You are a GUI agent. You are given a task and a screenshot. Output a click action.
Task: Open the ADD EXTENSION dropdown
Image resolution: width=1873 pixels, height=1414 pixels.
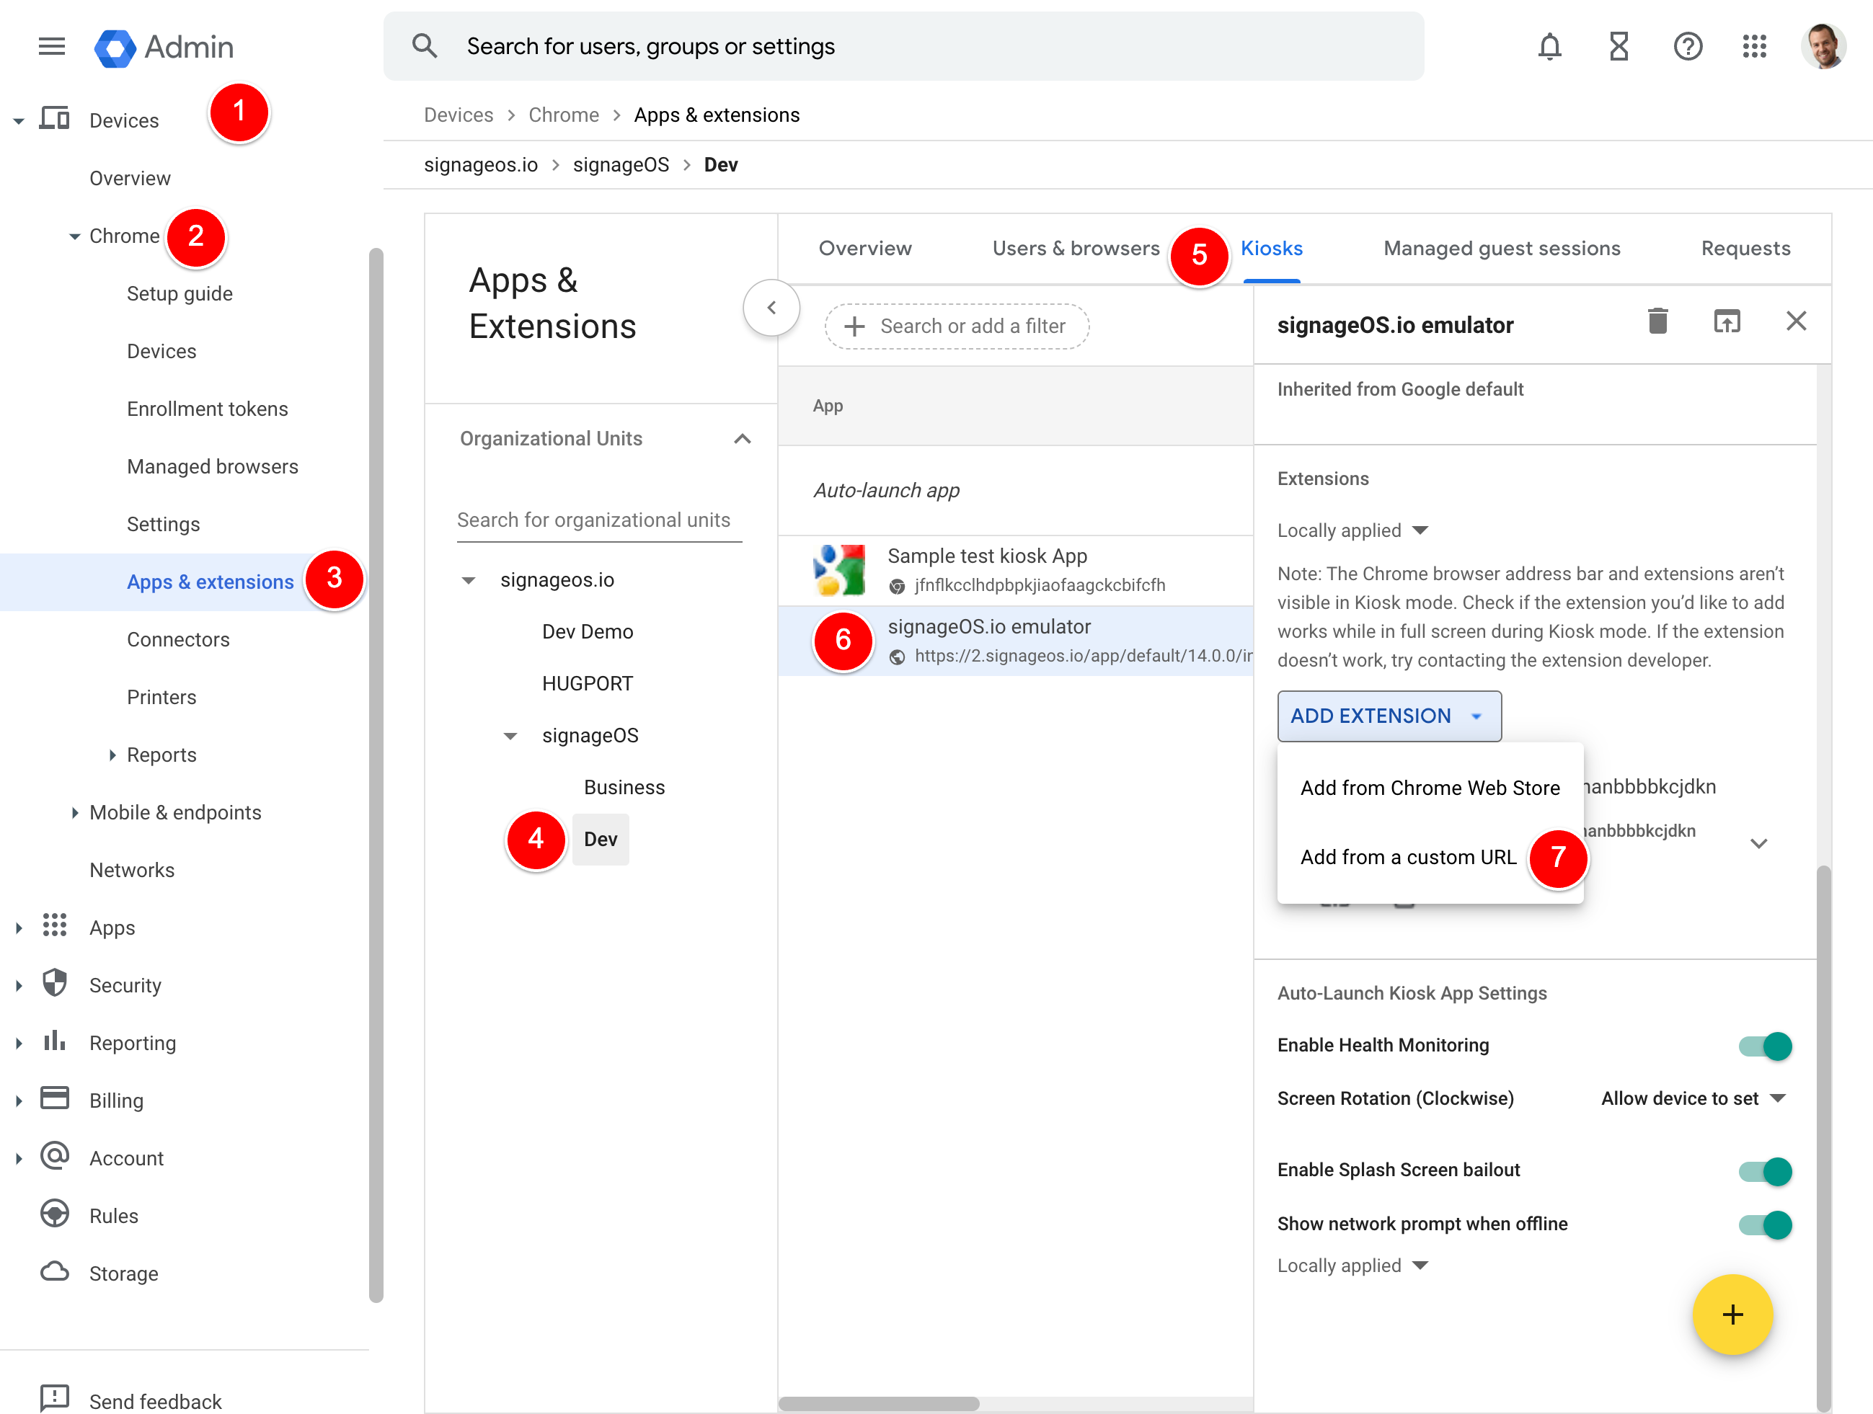tap(1389, 716)
